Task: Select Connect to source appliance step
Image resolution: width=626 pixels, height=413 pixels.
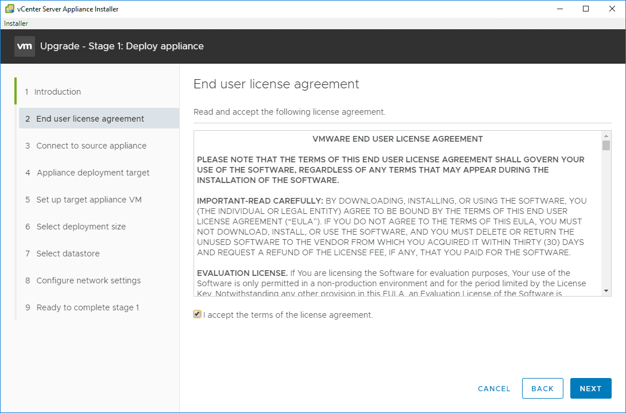Action: pyautogui.click(x=91, y=146)
